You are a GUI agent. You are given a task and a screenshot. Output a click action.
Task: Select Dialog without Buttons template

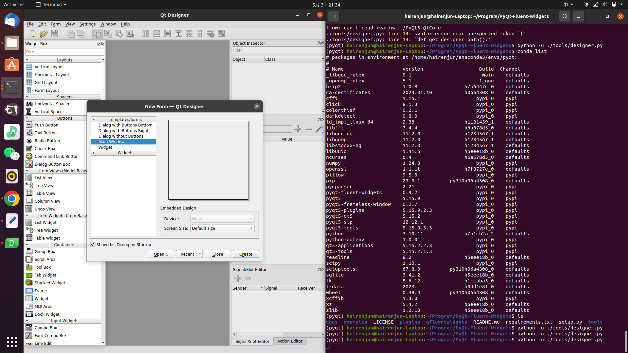(121, 136)
